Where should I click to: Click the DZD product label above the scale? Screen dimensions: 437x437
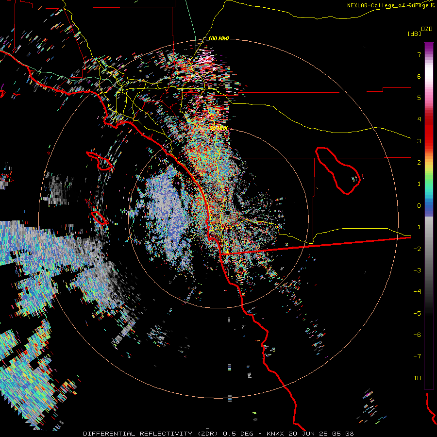point(427,29)
